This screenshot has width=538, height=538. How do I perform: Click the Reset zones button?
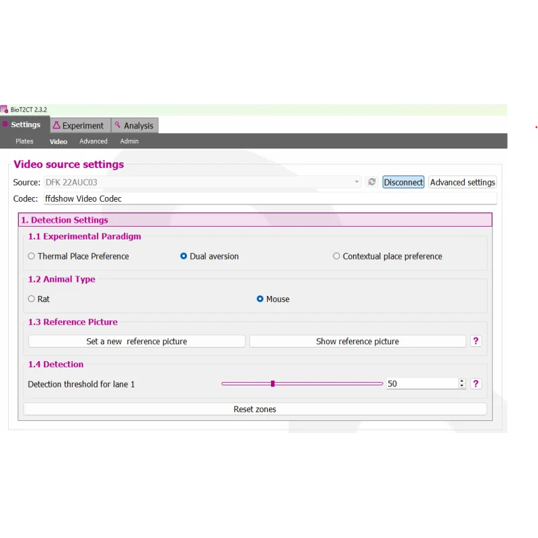coord(255,409)
